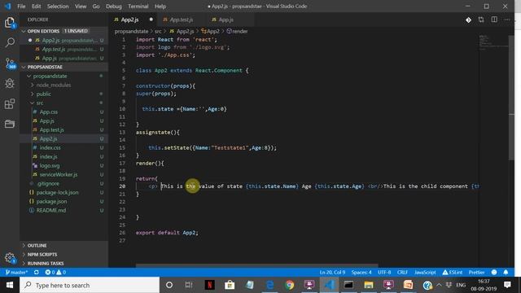This screenshot has width=521, height=293.
Task: Click the source control diamond icon in editor toolbar
Action: coord(468,20)
